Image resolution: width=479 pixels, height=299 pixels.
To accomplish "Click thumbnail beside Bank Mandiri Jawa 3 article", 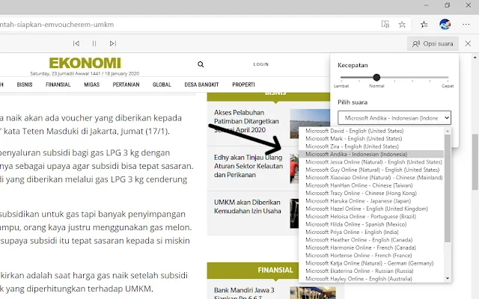I will tap(313, 292).
